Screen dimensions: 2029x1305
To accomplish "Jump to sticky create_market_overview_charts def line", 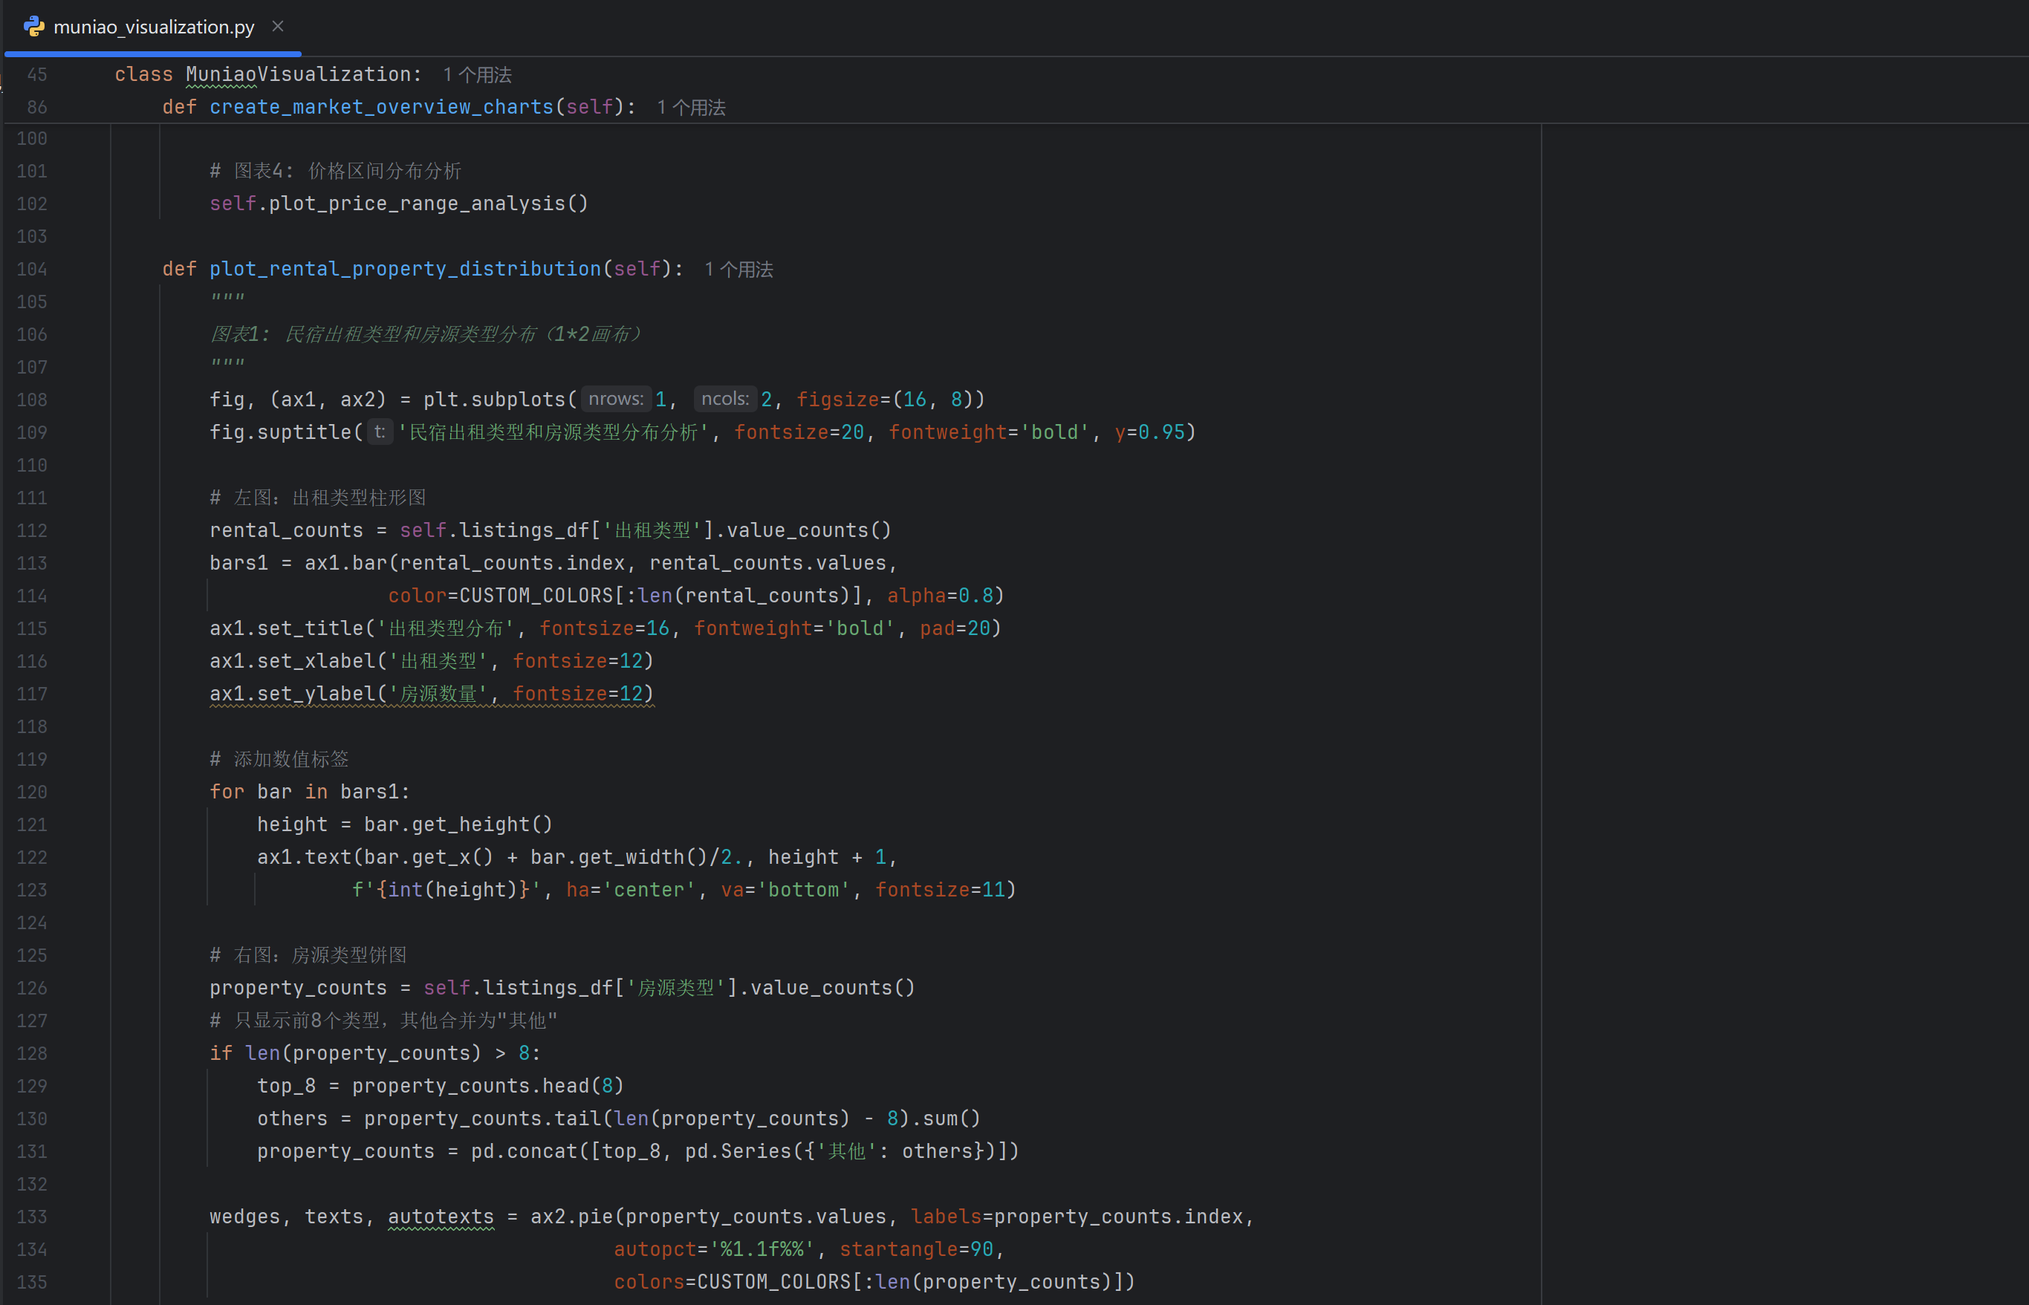I will (x=381, y=108).
